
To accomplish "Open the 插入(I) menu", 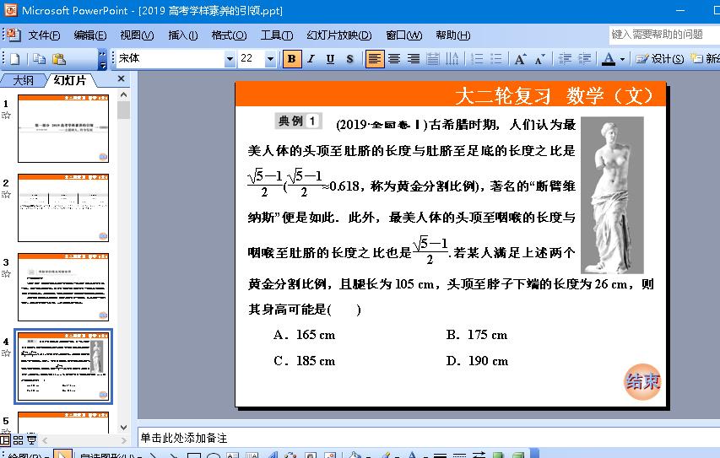I will point(183,35).
